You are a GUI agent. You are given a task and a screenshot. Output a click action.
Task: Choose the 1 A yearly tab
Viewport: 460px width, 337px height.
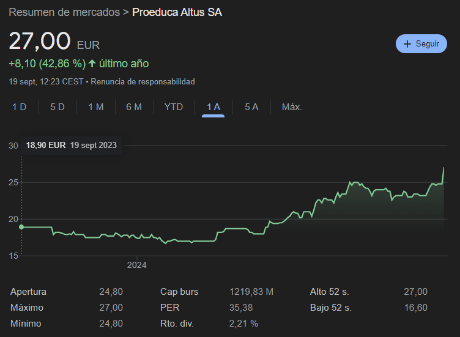[213, 107]
